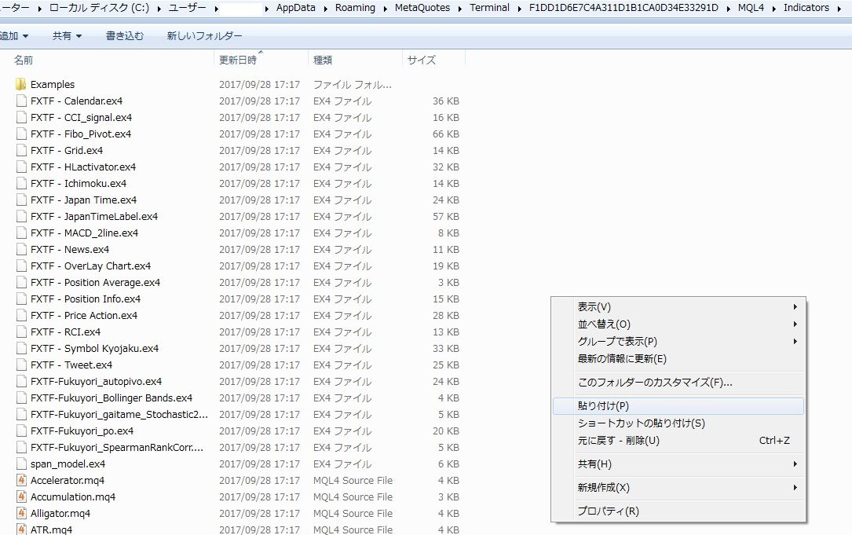The width and height of the screenshot is (852, 535).
Task: Navigate to MQL4 in the address bar
Action: tap(751, 8)
